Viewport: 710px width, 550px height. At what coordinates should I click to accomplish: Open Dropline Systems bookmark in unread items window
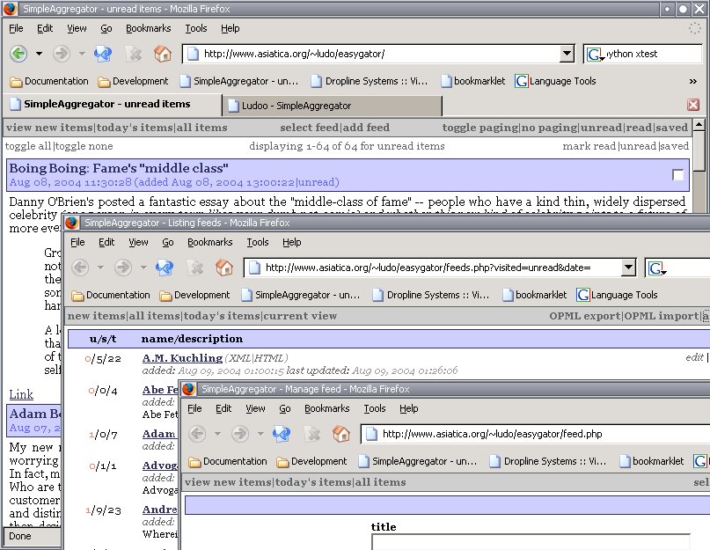point(369,82)
